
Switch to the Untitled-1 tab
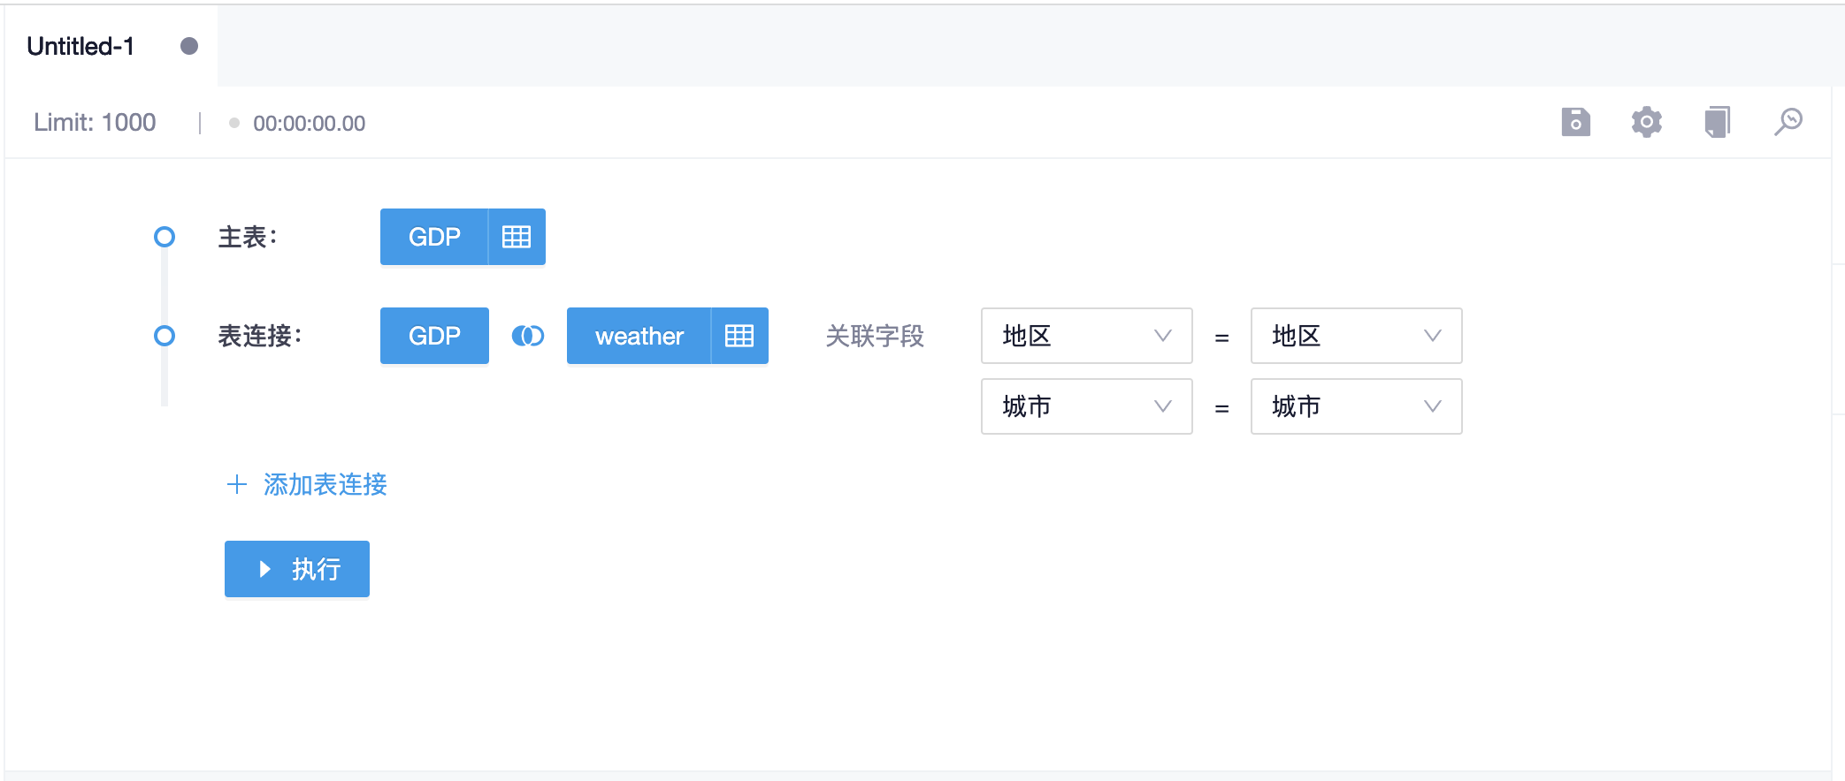[x=80, y=46]
